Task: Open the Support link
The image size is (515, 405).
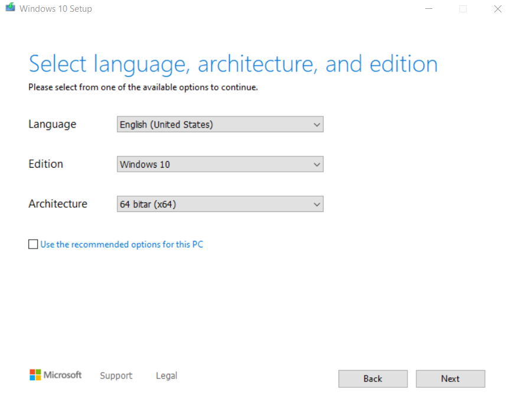Action: coord(116,375)
